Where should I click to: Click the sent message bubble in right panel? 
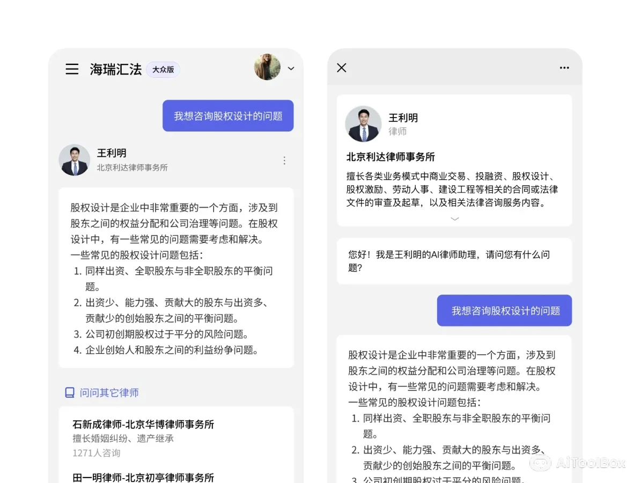click(x=504, y=311)
